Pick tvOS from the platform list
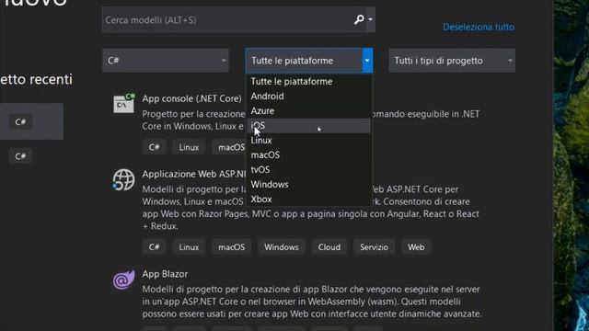The width and height of the screenshot is (589, 331). 308,169
